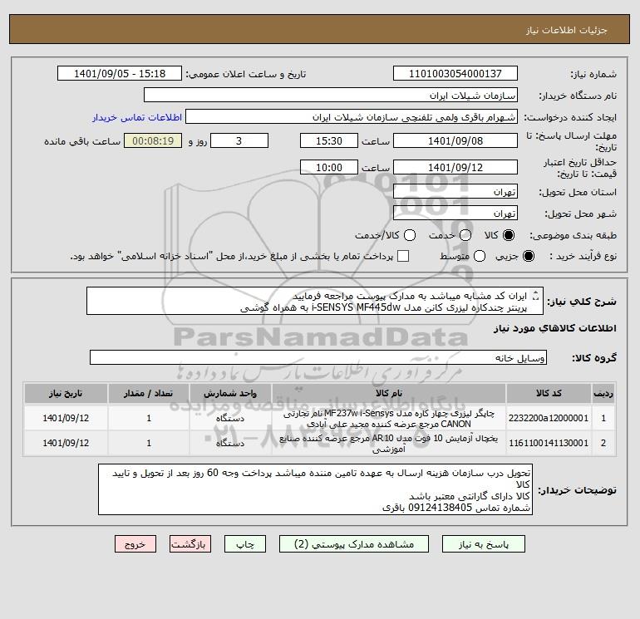Click the سازمان شیلات ایران buyer name field
The width and height of the screenshot is (640, 619).
(x=331, y=95)
